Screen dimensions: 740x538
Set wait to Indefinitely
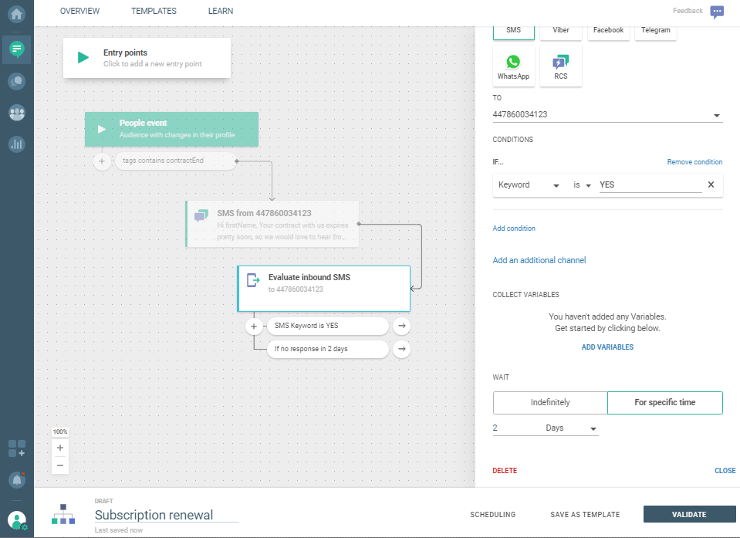tap(550, 403)
